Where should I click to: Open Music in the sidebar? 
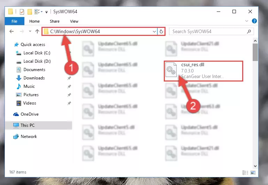click(x=29, y=86)
